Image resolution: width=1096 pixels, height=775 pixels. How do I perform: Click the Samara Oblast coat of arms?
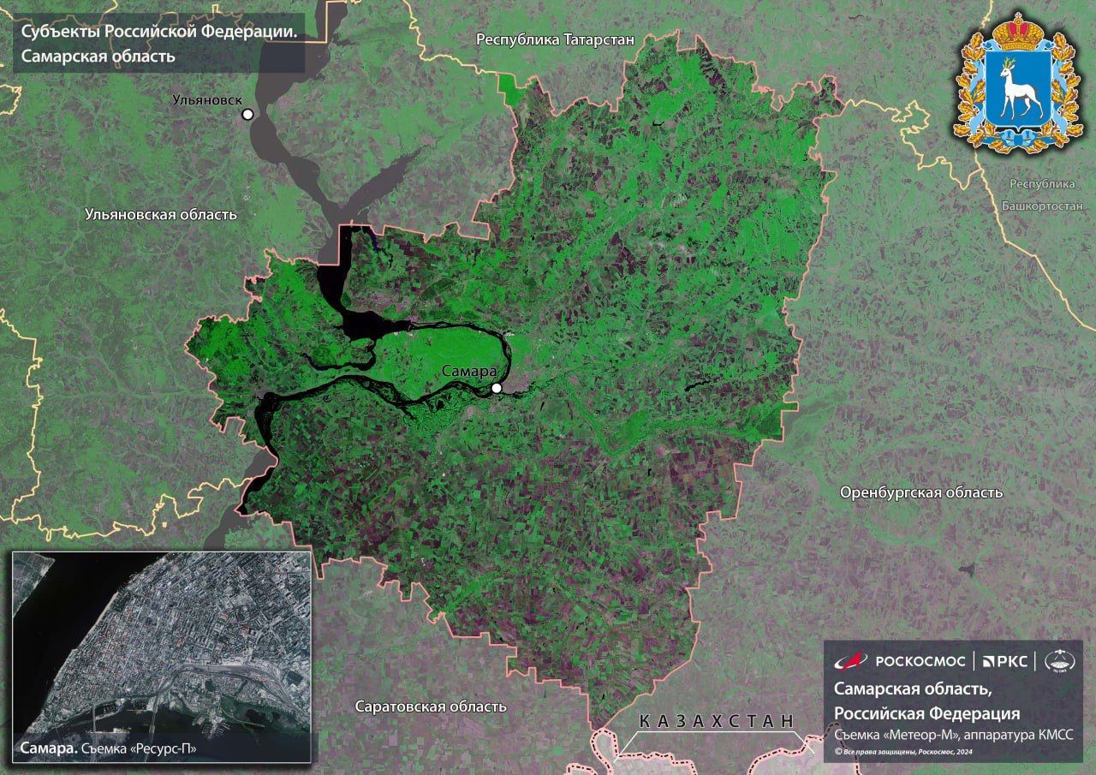point(1018,84)
